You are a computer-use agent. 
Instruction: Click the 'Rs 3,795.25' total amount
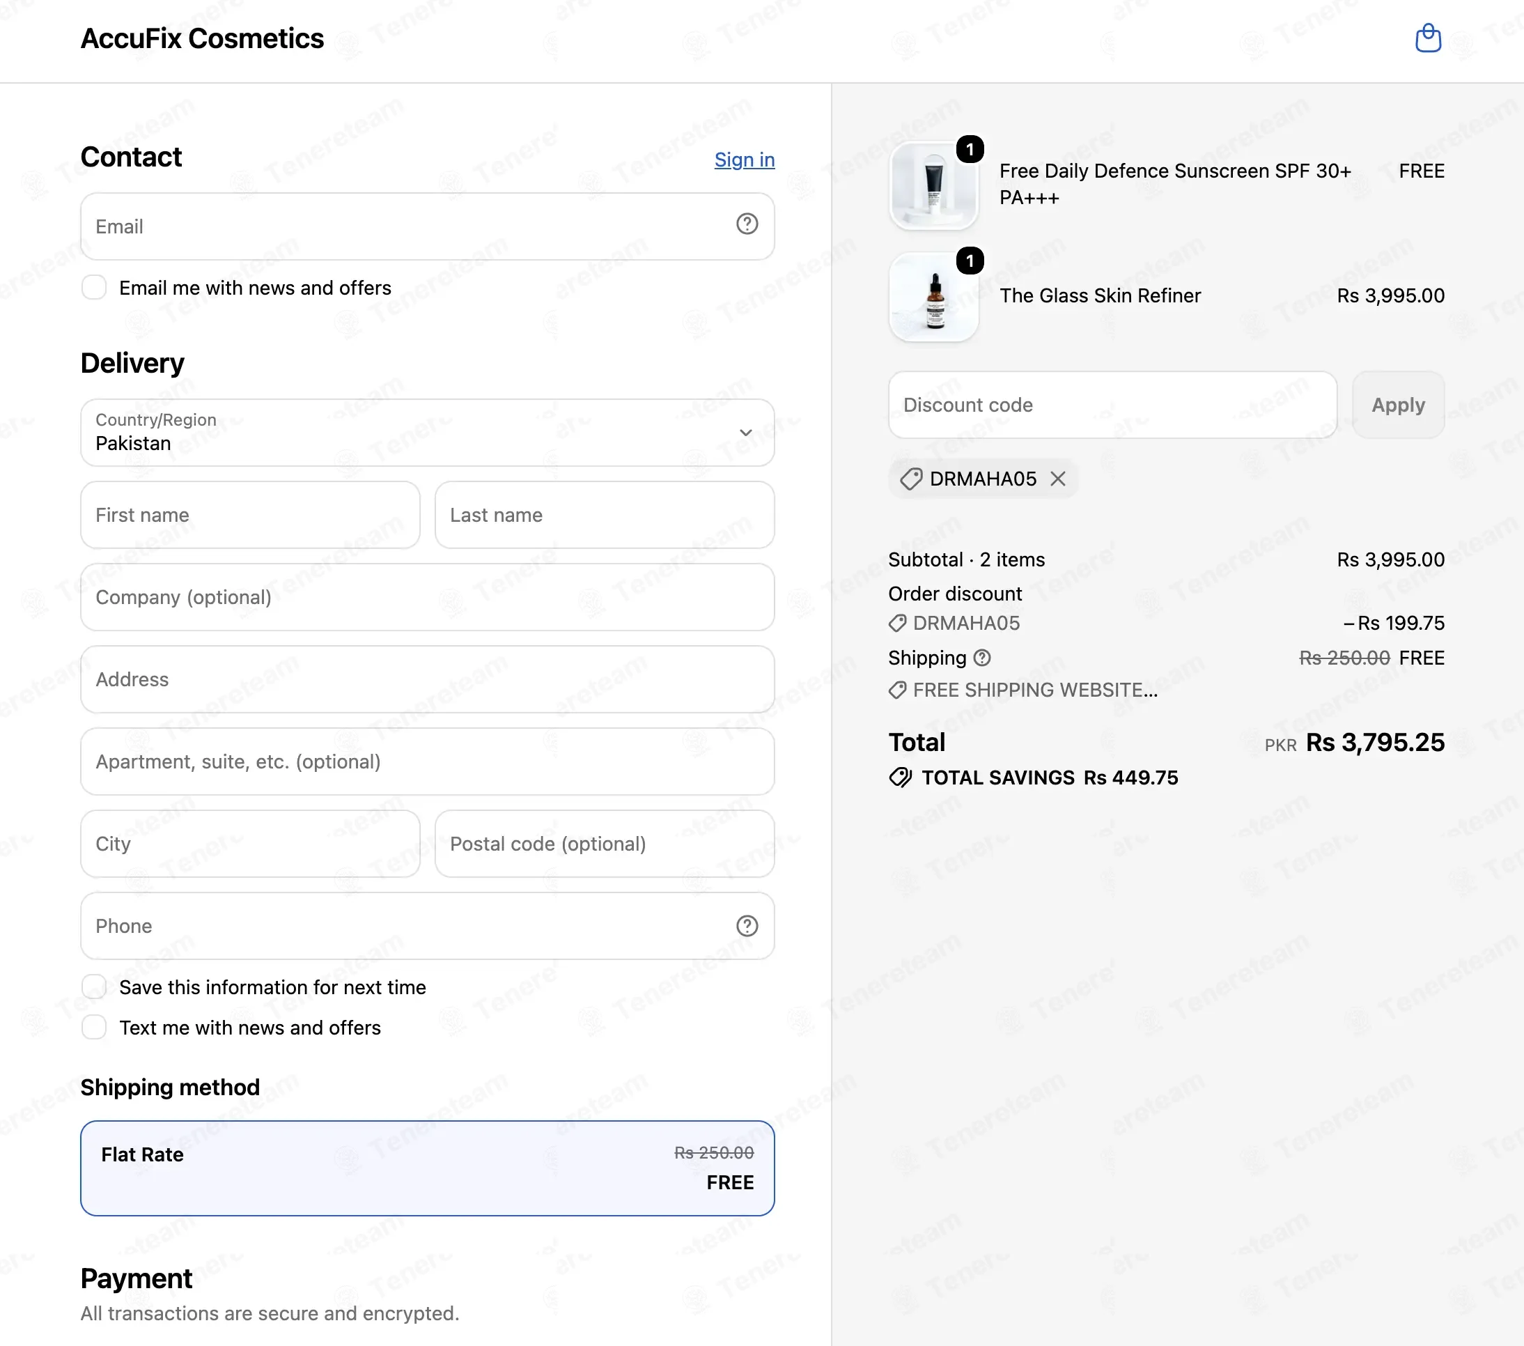click(x=1375, y=743)
